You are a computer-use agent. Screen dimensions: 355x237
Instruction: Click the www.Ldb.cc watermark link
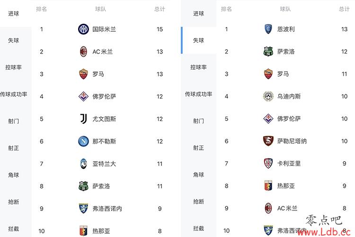(x=324, y=232)
